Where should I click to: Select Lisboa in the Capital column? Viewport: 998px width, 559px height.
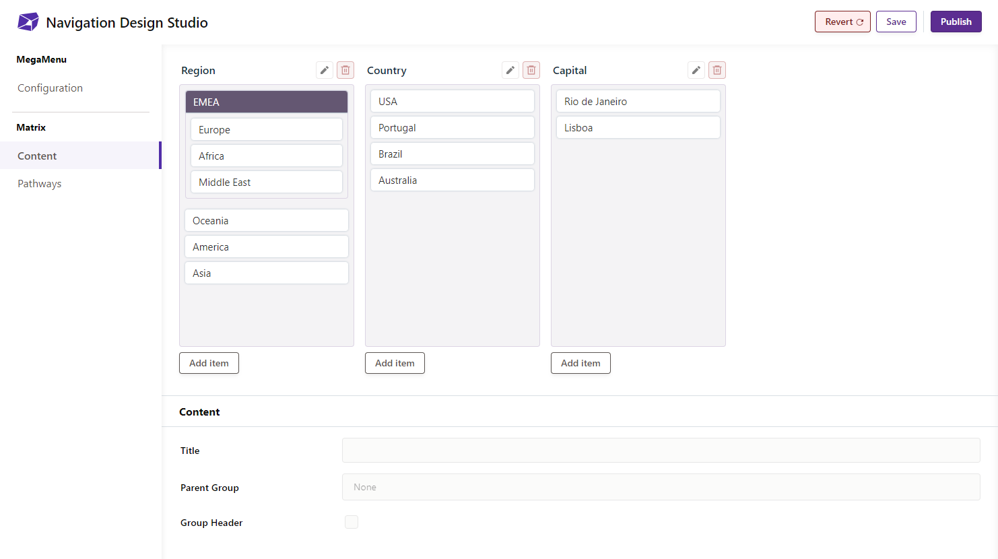(x=638, y=127)
